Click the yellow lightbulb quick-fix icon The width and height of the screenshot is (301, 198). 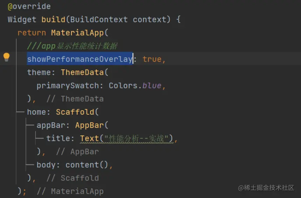(x=6, y=57)
